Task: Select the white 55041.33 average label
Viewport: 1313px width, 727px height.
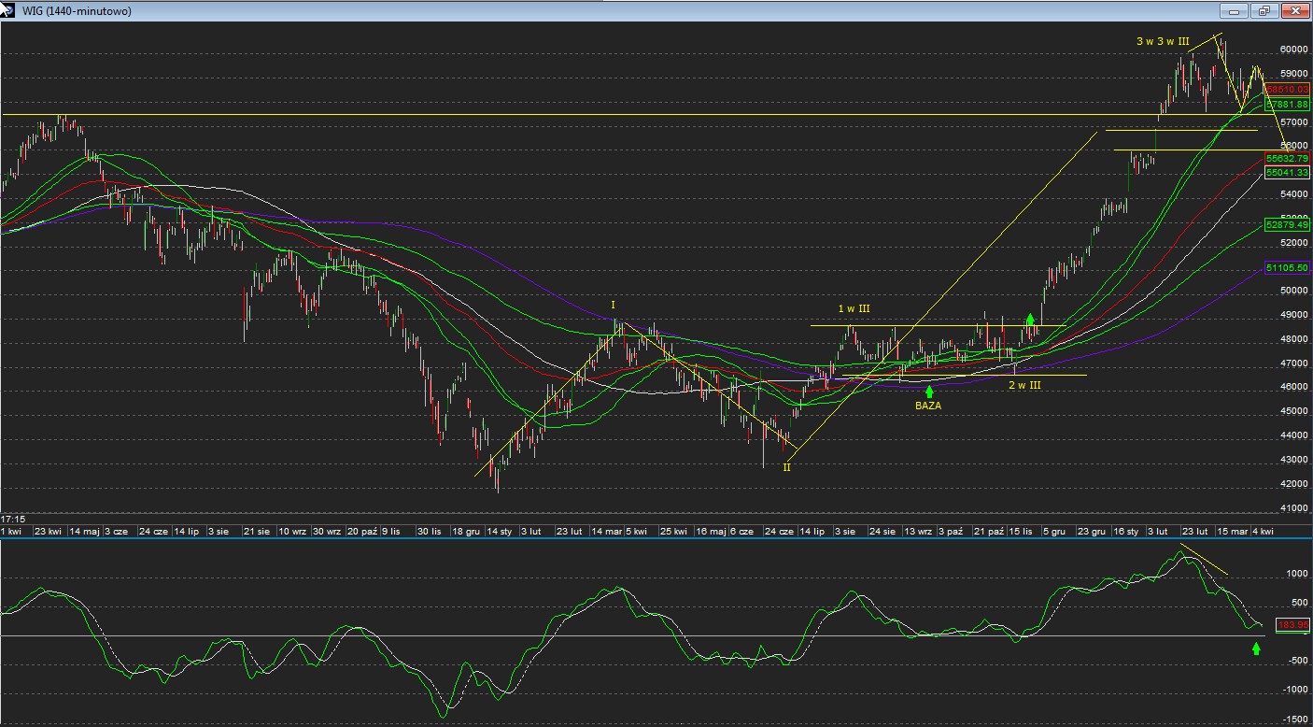Action: pos(1287,173)
